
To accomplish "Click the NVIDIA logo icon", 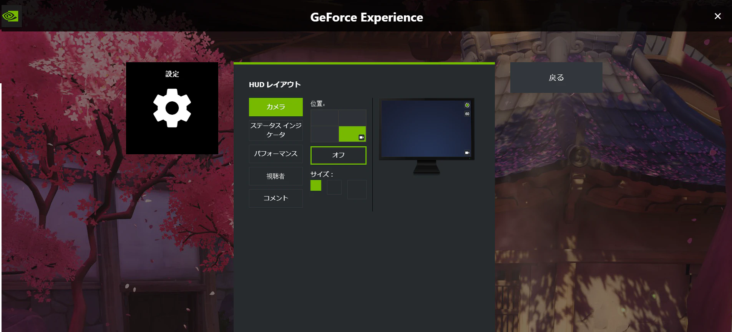I will pos(11,17).
